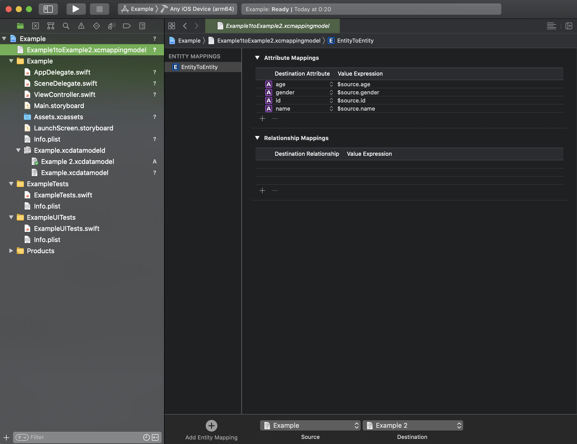Toggle the navigator sidebar visibility
577x444 pixels.
click(48, 9)
